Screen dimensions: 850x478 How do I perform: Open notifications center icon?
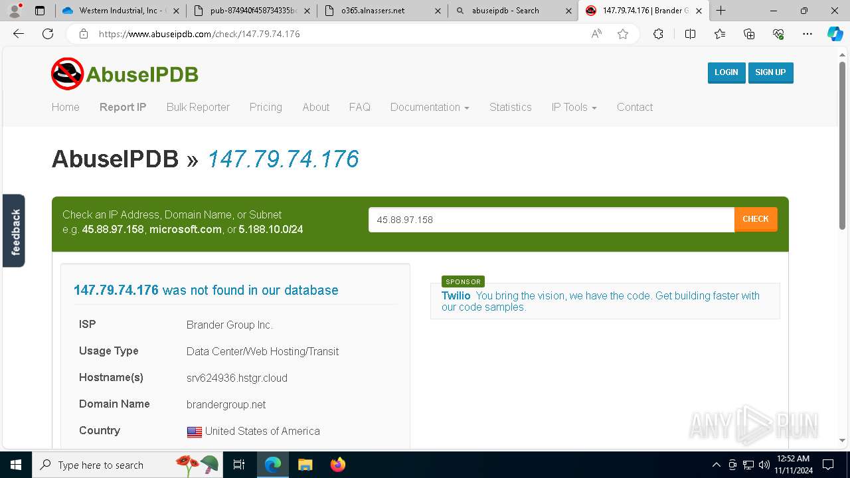[828, 465]
